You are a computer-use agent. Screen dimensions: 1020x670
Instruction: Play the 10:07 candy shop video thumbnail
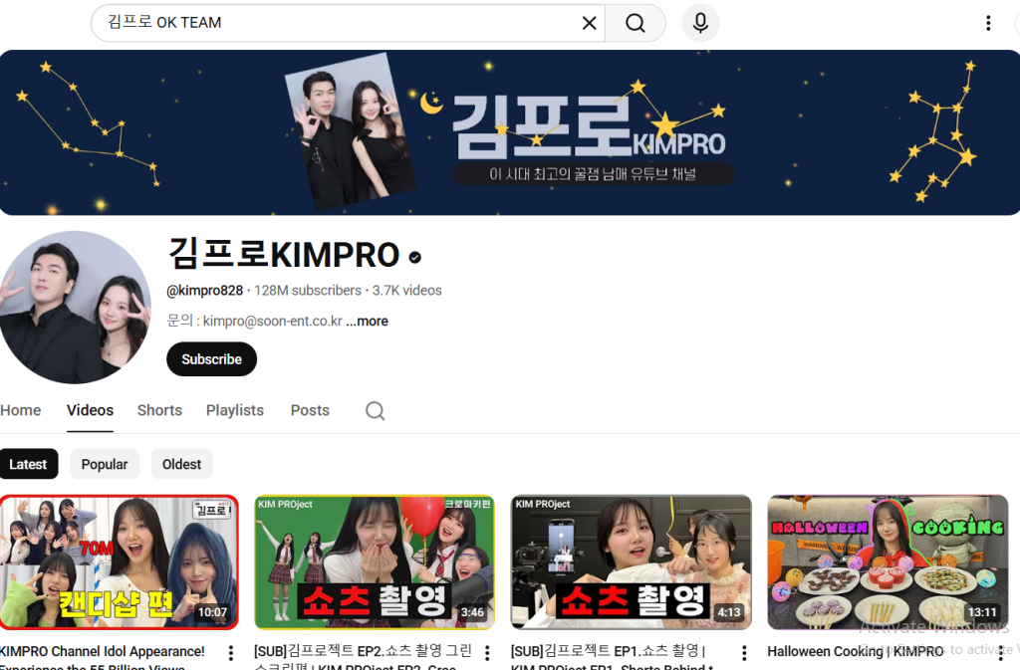(x=120, y=562)
